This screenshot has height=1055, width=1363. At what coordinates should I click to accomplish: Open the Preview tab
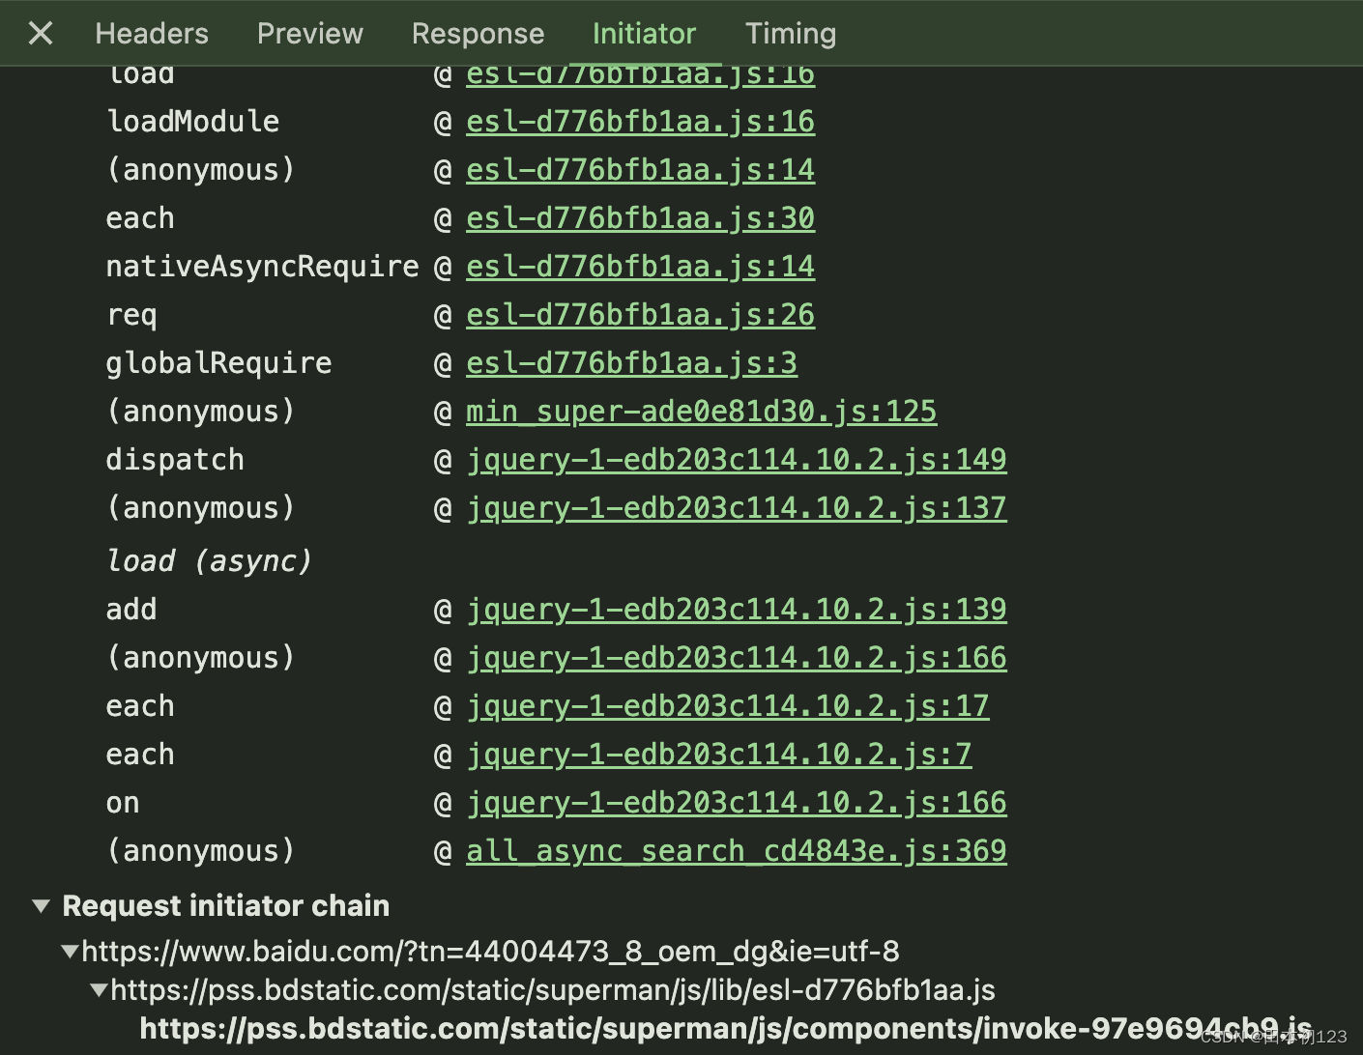(x=310, y=34)
